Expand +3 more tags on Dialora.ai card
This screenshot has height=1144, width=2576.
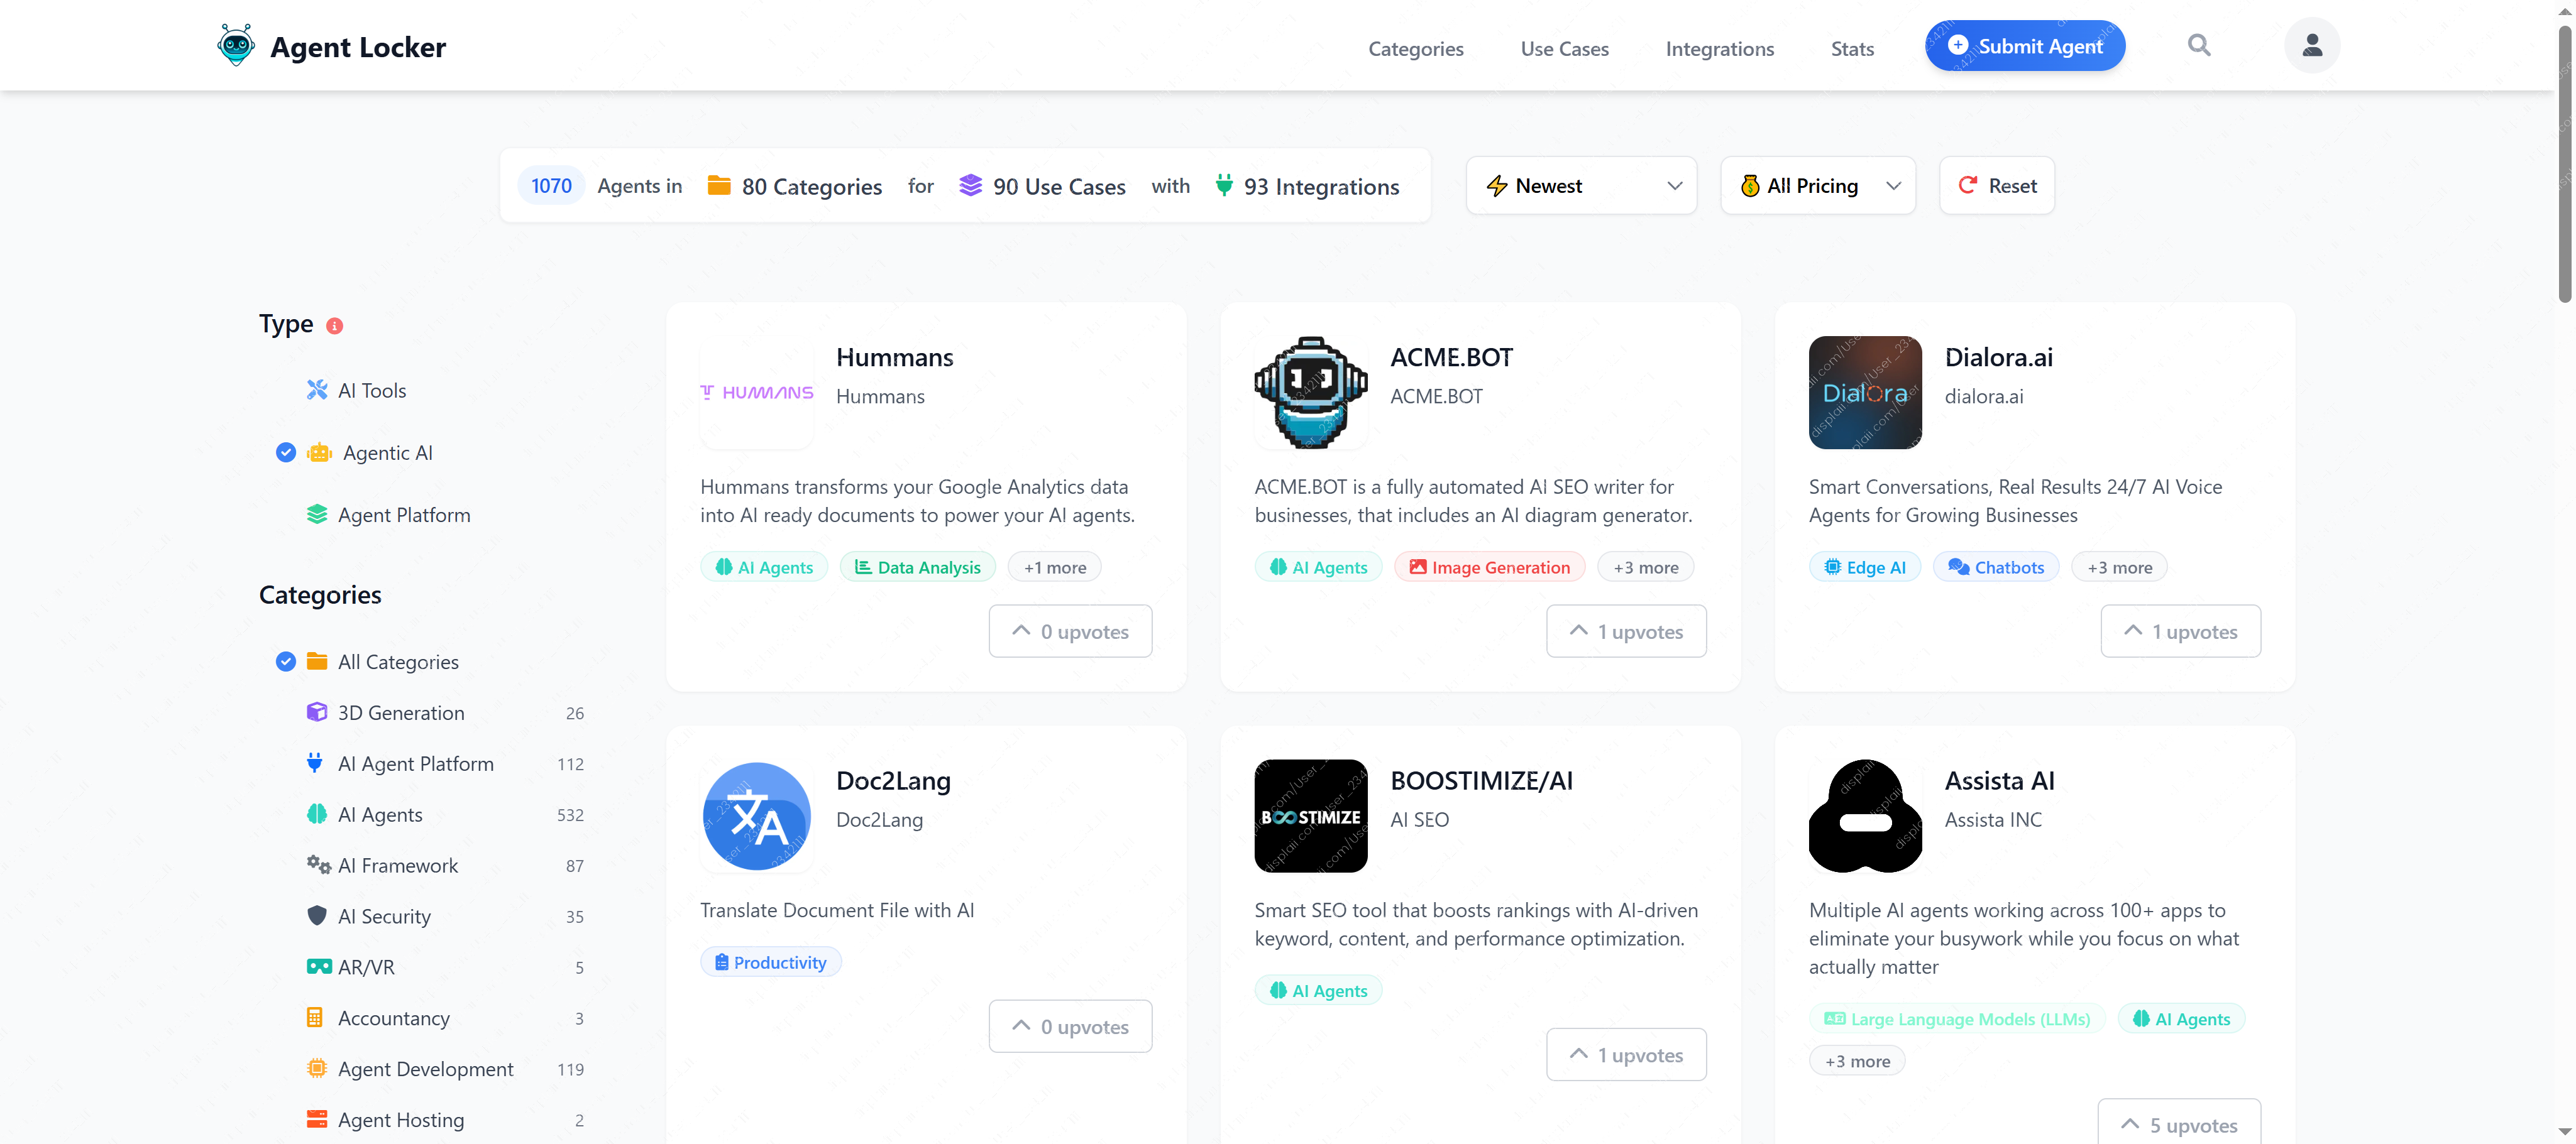click(x=2119, y=567)
